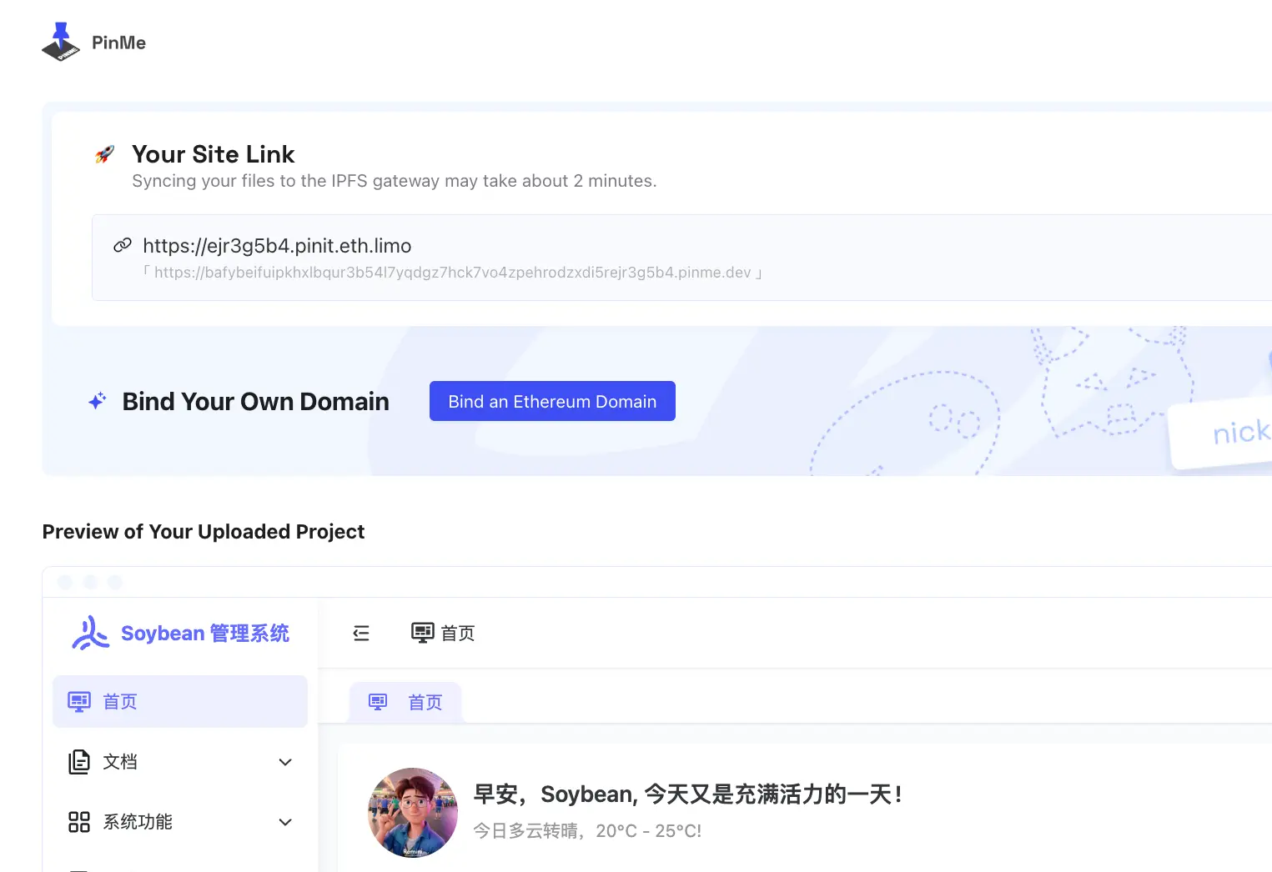The width and height of the screenshot is (1272, 872).
Task: Click the PinMe pushpin logo
Action: tap(58, 41)
